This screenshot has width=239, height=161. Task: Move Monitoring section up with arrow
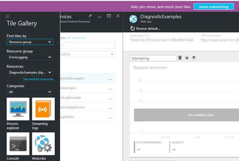(194, 58)
